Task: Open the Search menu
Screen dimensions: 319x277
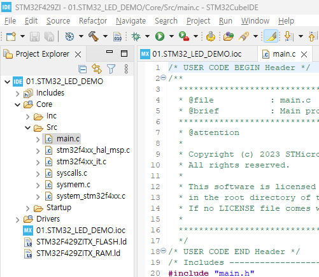Action: (x=166, y=21)
